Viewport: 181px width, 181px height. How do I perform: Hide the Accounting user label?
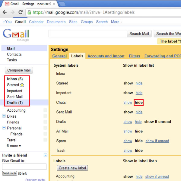click(139, 176)
